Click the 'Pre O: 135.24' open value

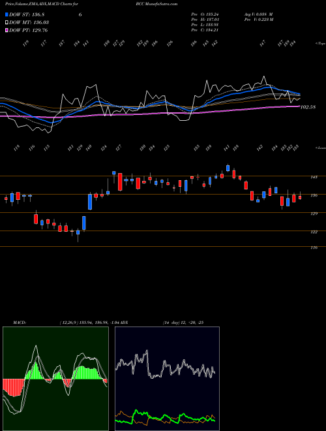click(x=205, y=14)
